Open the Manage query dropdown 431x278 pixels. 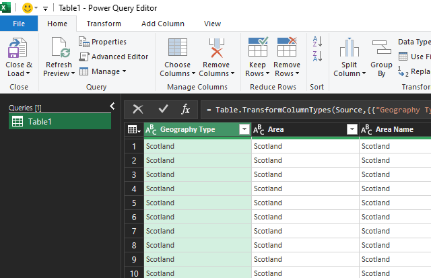(x=102, y=71)
